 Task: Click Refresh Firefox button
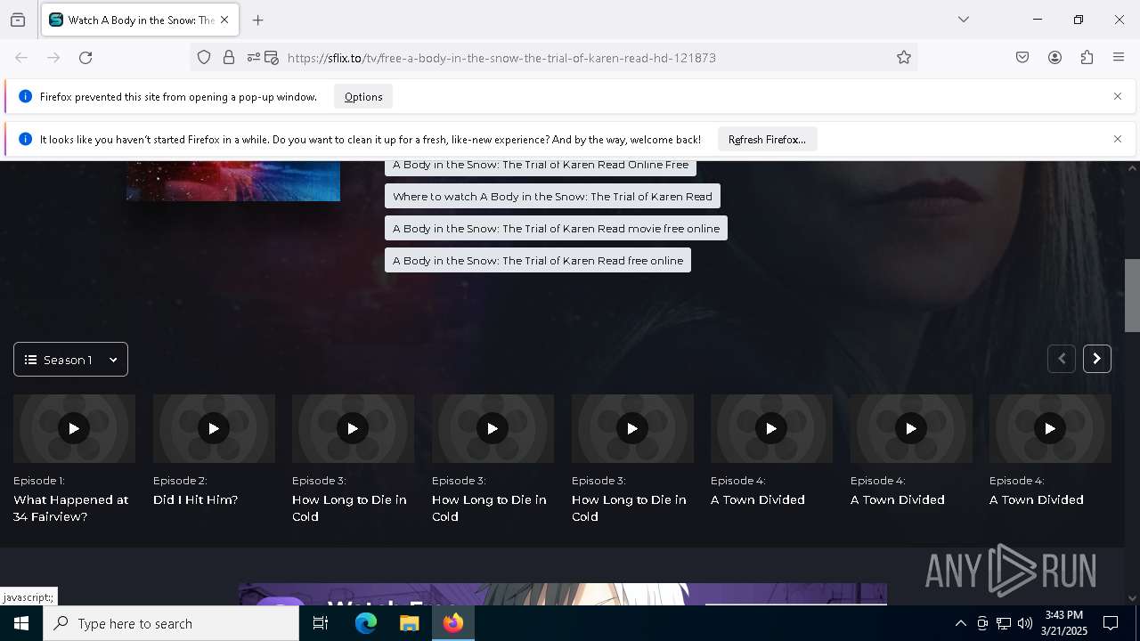click(767, 140)
